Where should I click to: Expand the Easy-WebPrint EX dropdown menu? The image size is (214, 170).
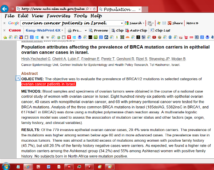62,30
